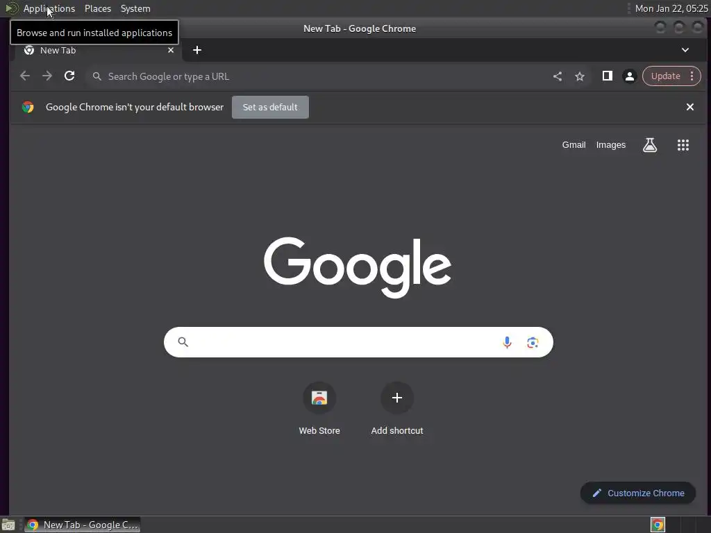Open the profile avatar menu

pyautogui.click(x=629, y=76)
